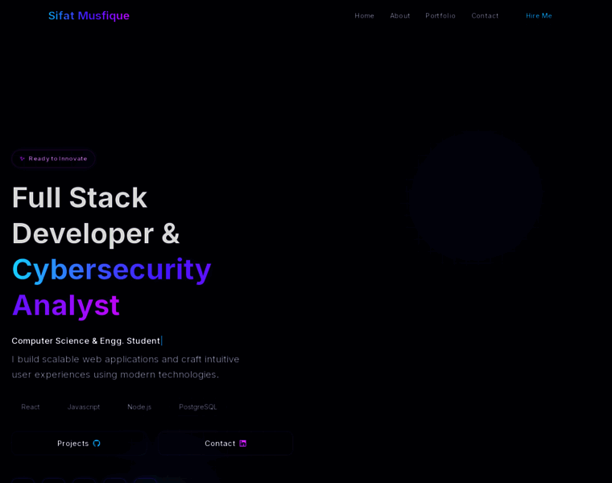Click the Node.js tech tag
This screenshot has width=612, height=483.
point(139,407)
